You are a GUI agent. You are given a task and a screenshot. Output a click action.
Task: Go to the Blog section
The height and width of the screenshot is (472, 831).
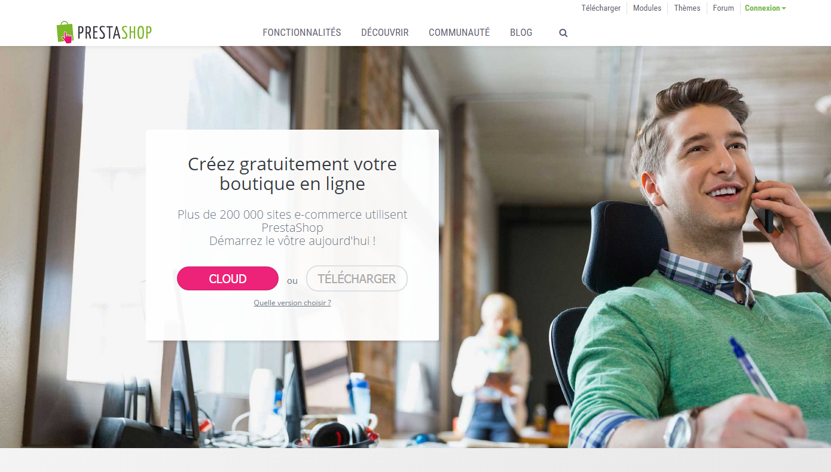pyautogui.click(x=521, y=33)
